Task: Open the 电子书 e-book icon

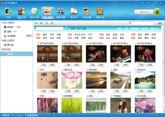Action: click(74, 13)
